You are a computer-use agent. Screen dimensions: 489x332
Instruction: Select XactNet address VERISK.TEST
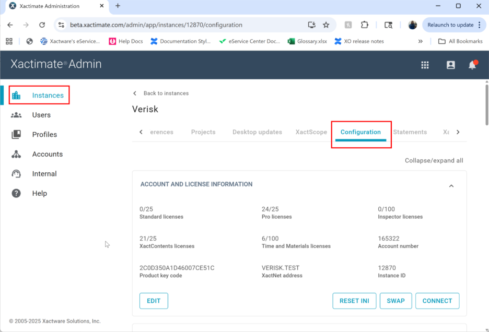281,268
